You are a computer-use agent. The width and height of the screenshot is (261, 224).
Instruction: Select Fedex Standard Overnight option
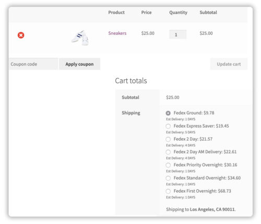168,178
